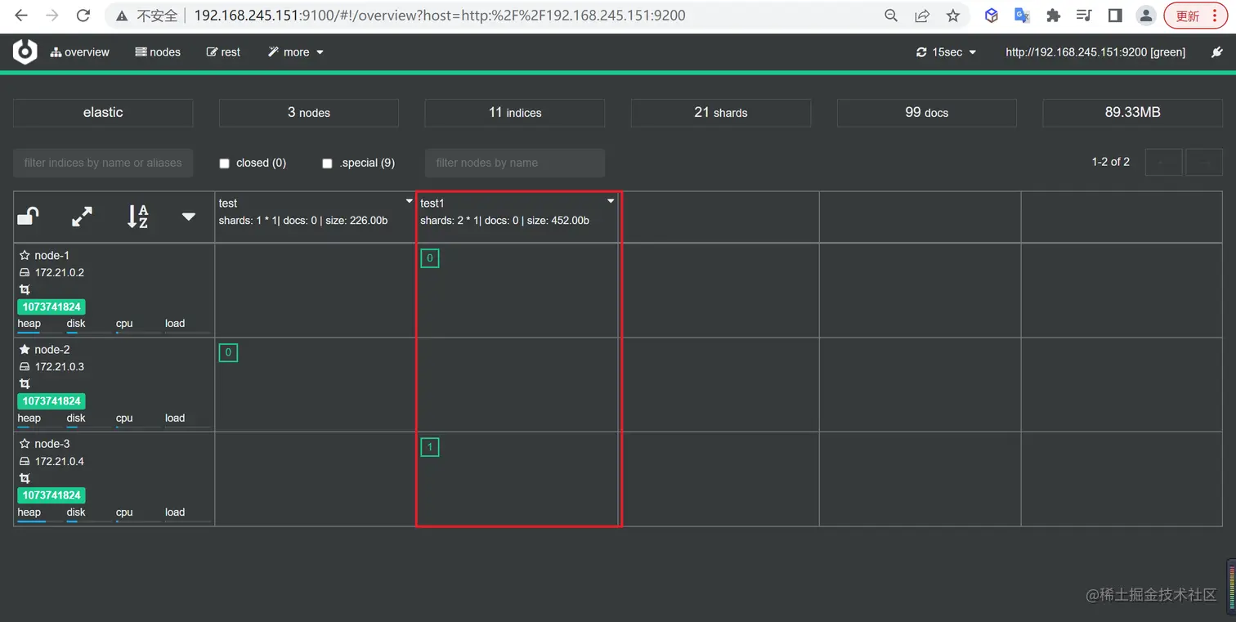This screenshot has width=1236, height=622.
Task: Click the 89.33MB size stat box
Action: click(1133, 113)
